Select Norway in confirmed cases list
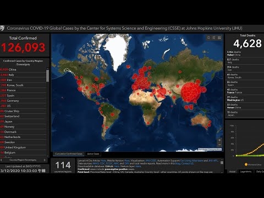Screen dimensions: 264x198 click(x=23, y=127)
